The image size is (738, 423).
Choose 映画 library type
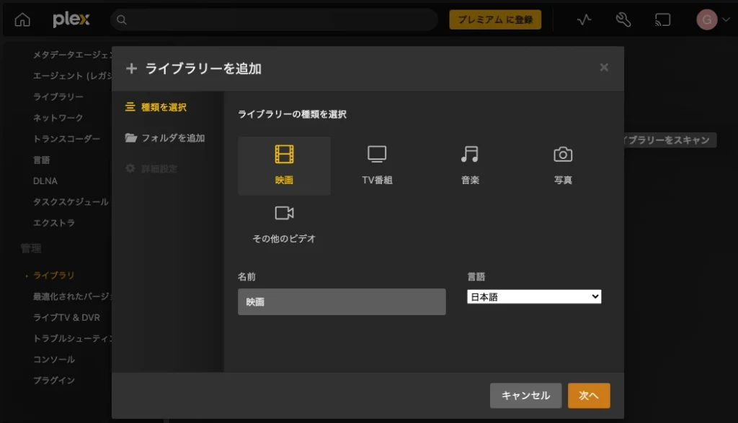(284, 165)
